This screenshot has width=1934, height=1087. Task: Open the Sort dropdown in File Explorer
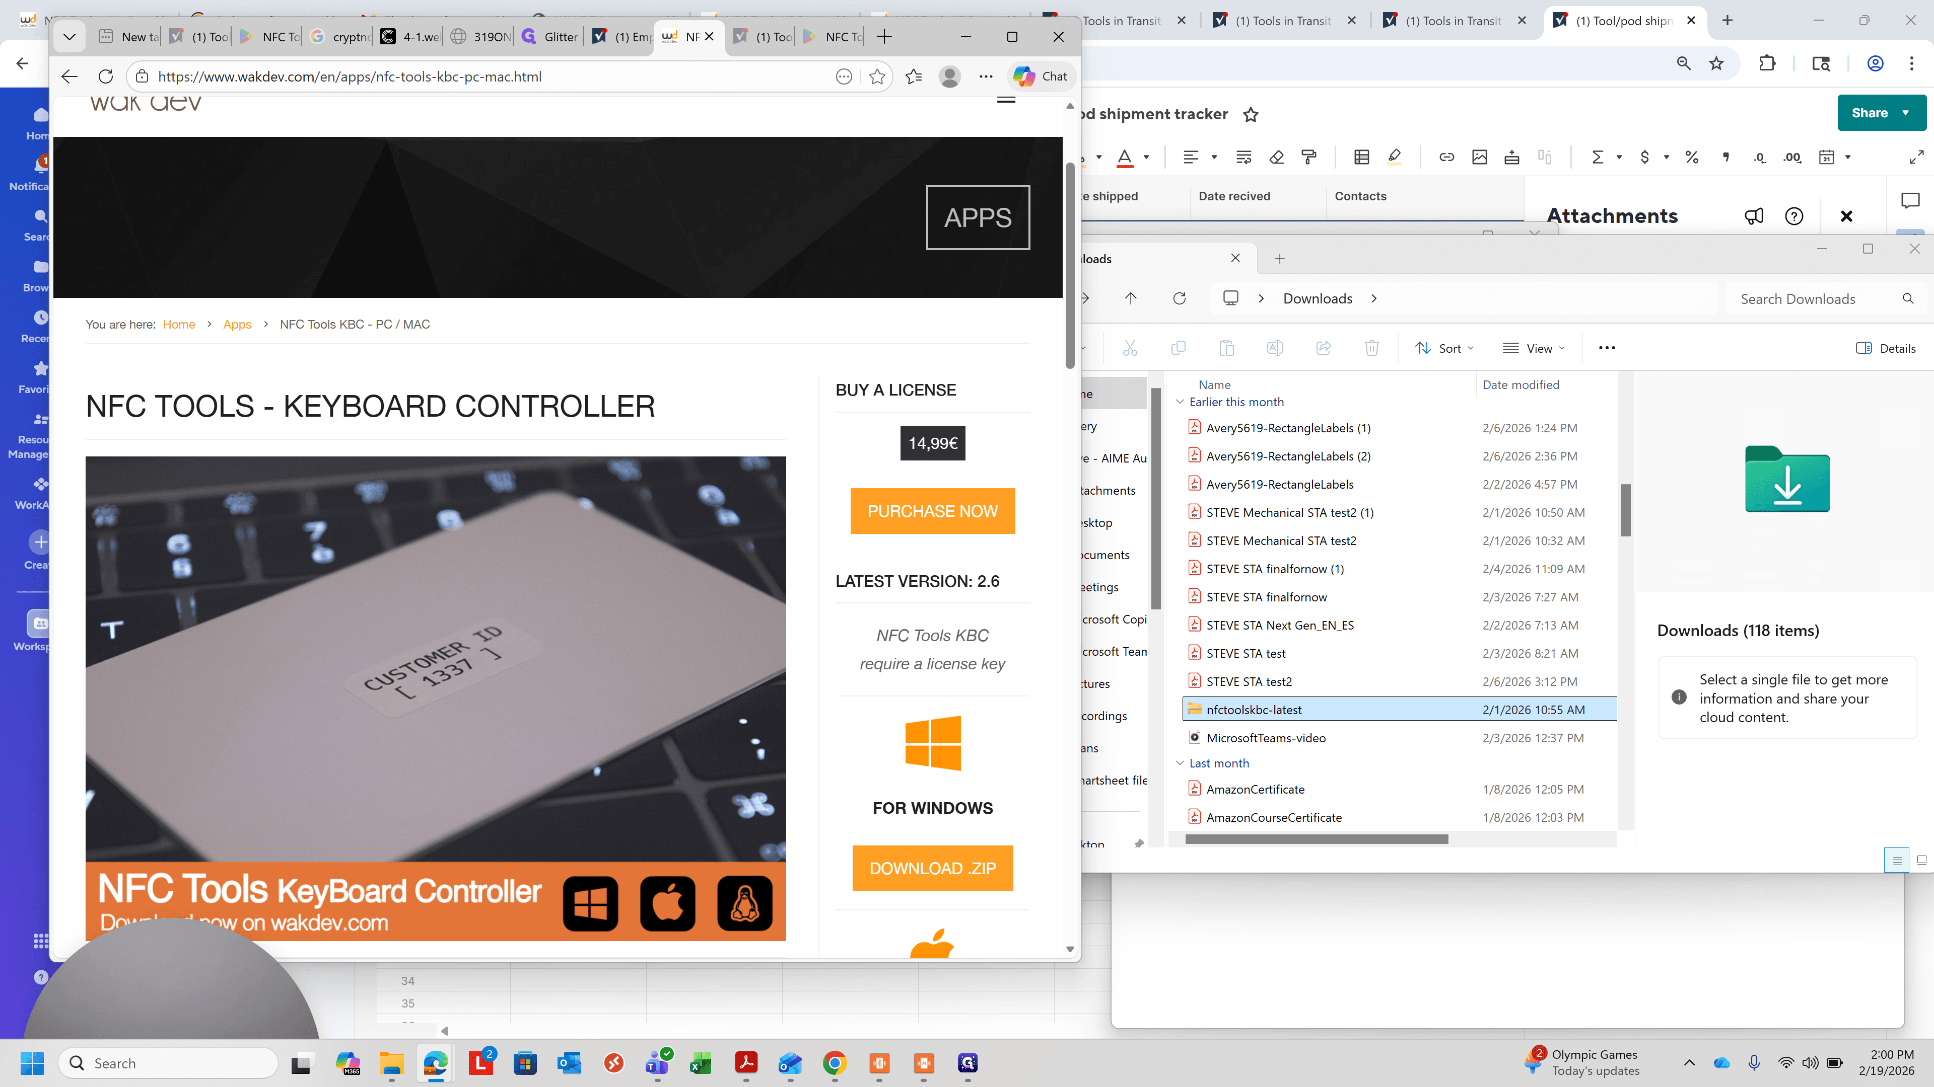(1445, 348)
